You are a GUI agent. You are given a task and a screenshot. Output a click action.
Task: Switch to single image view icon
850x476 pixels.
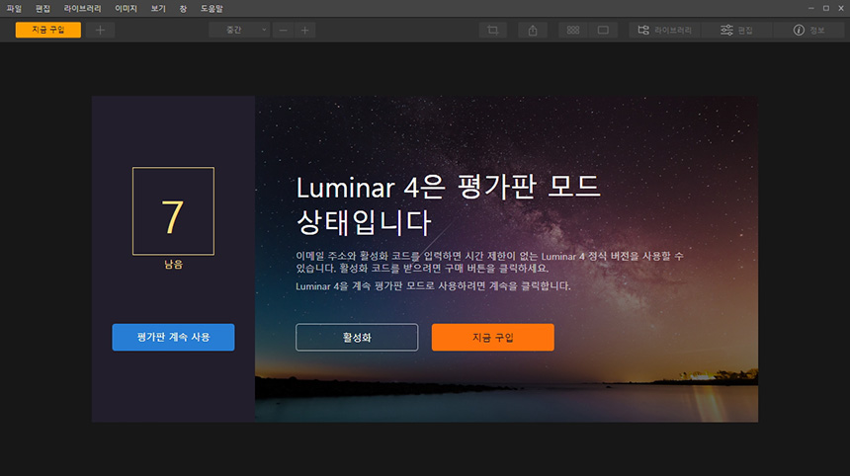coord(603,31)
